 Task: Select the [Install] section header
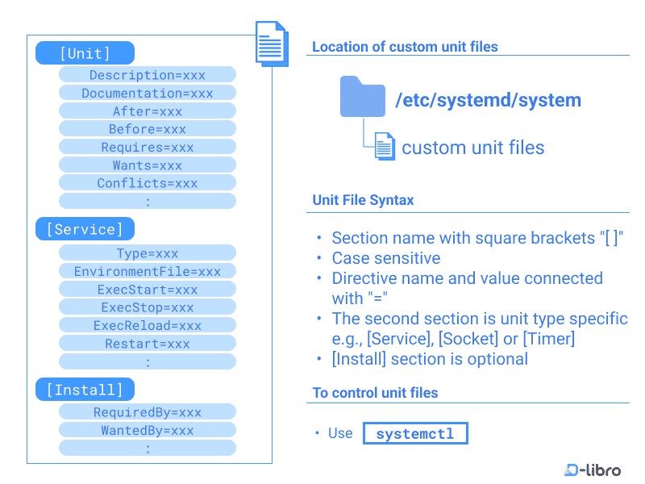tap(85, 389)
